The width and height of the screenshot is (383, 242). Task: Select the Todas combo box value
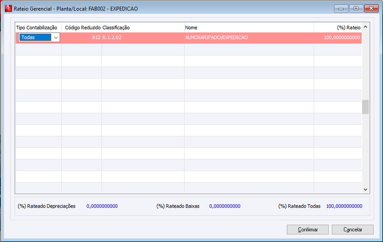click(x=35, y=38)
